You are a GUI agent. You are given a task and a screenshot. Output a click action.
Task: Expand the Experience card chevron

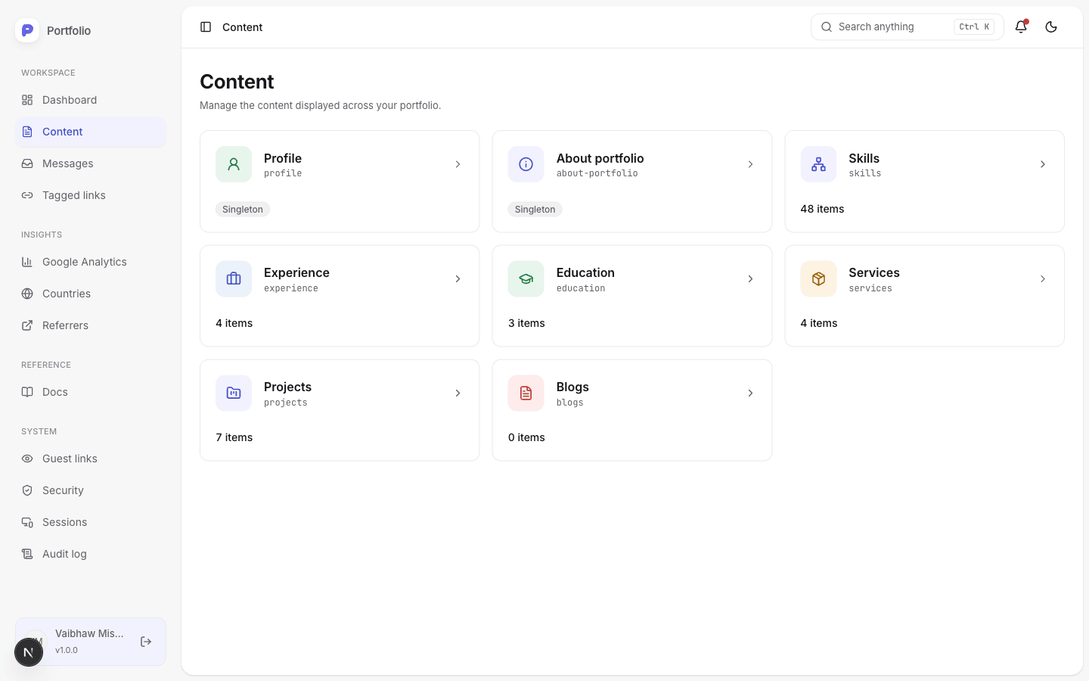tap(458, 279)
